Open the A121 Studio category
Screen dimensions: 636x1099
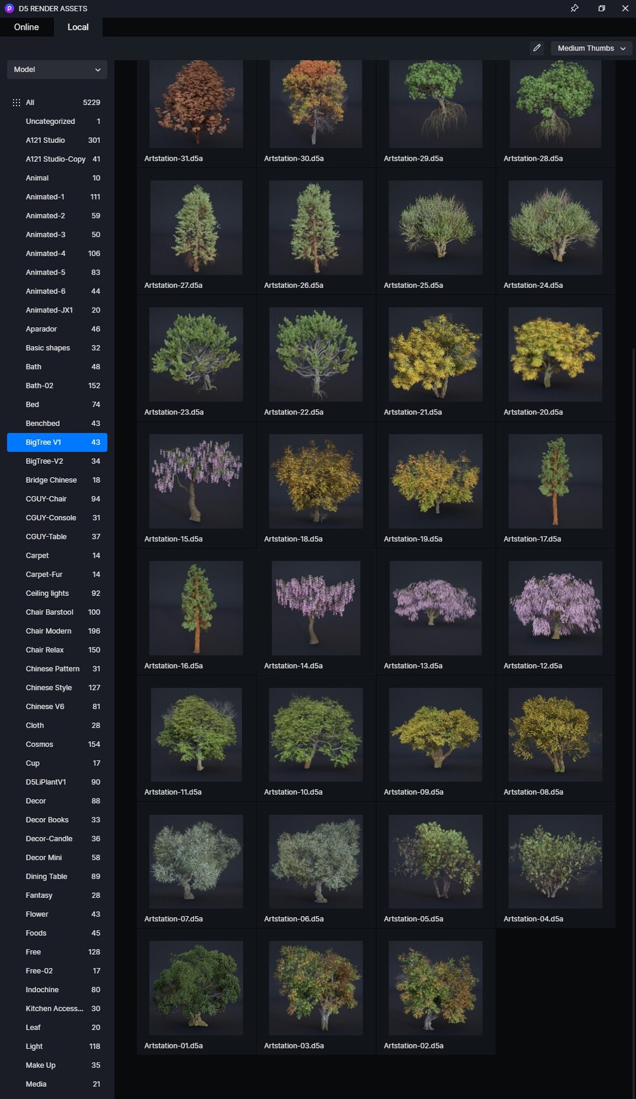click(57, 140)
